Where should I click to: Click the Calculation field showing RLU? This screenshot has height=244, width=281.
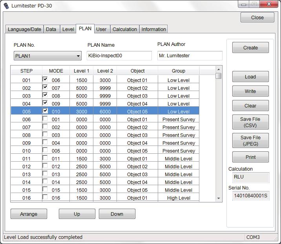tap(251, 177)
